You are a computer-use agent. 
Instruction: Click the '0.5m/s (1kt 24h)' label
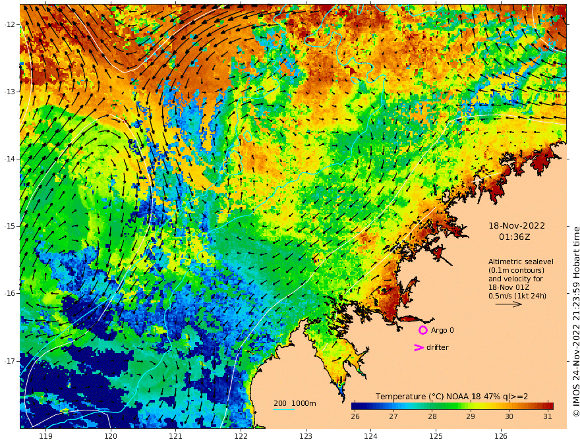517,296
